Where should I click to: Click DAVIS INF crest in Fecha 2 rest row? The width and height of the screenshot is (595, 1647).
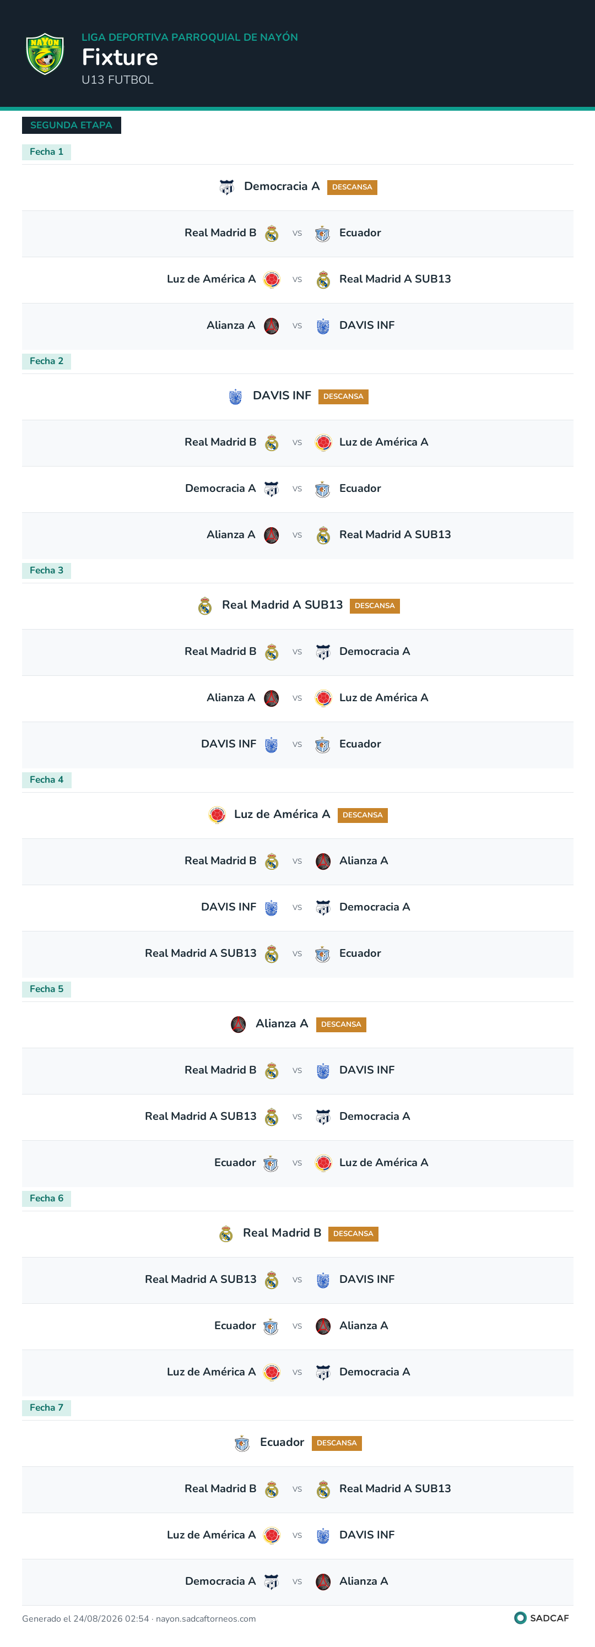click(x=235, y=397)
